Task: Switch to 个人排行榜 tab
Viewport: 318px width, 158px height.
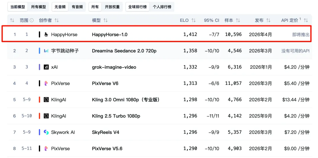Action: pyautogui.click(x=162, y=7)
